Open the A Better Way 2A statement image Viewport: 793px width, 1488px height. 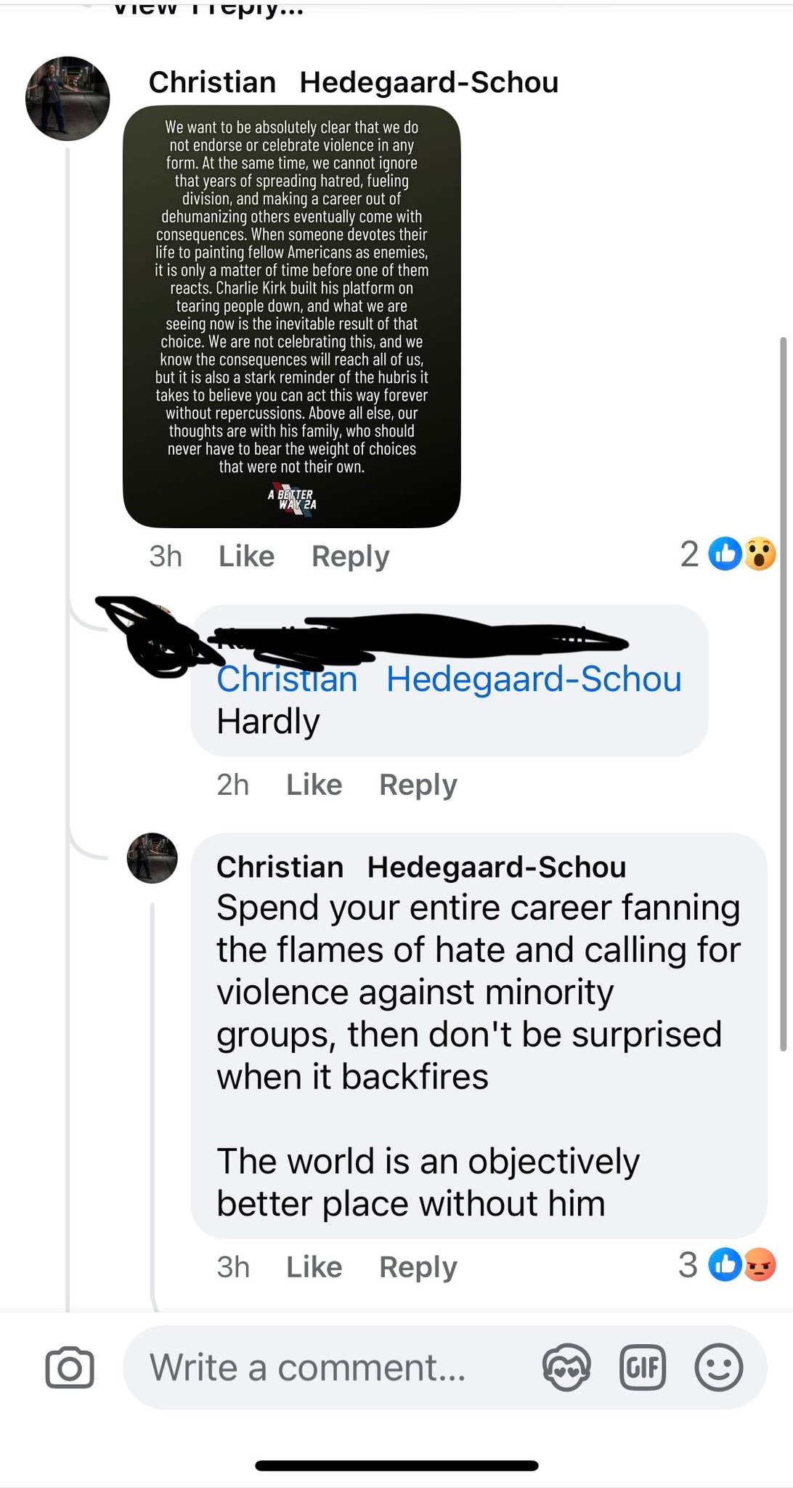[x=292, y=316]
